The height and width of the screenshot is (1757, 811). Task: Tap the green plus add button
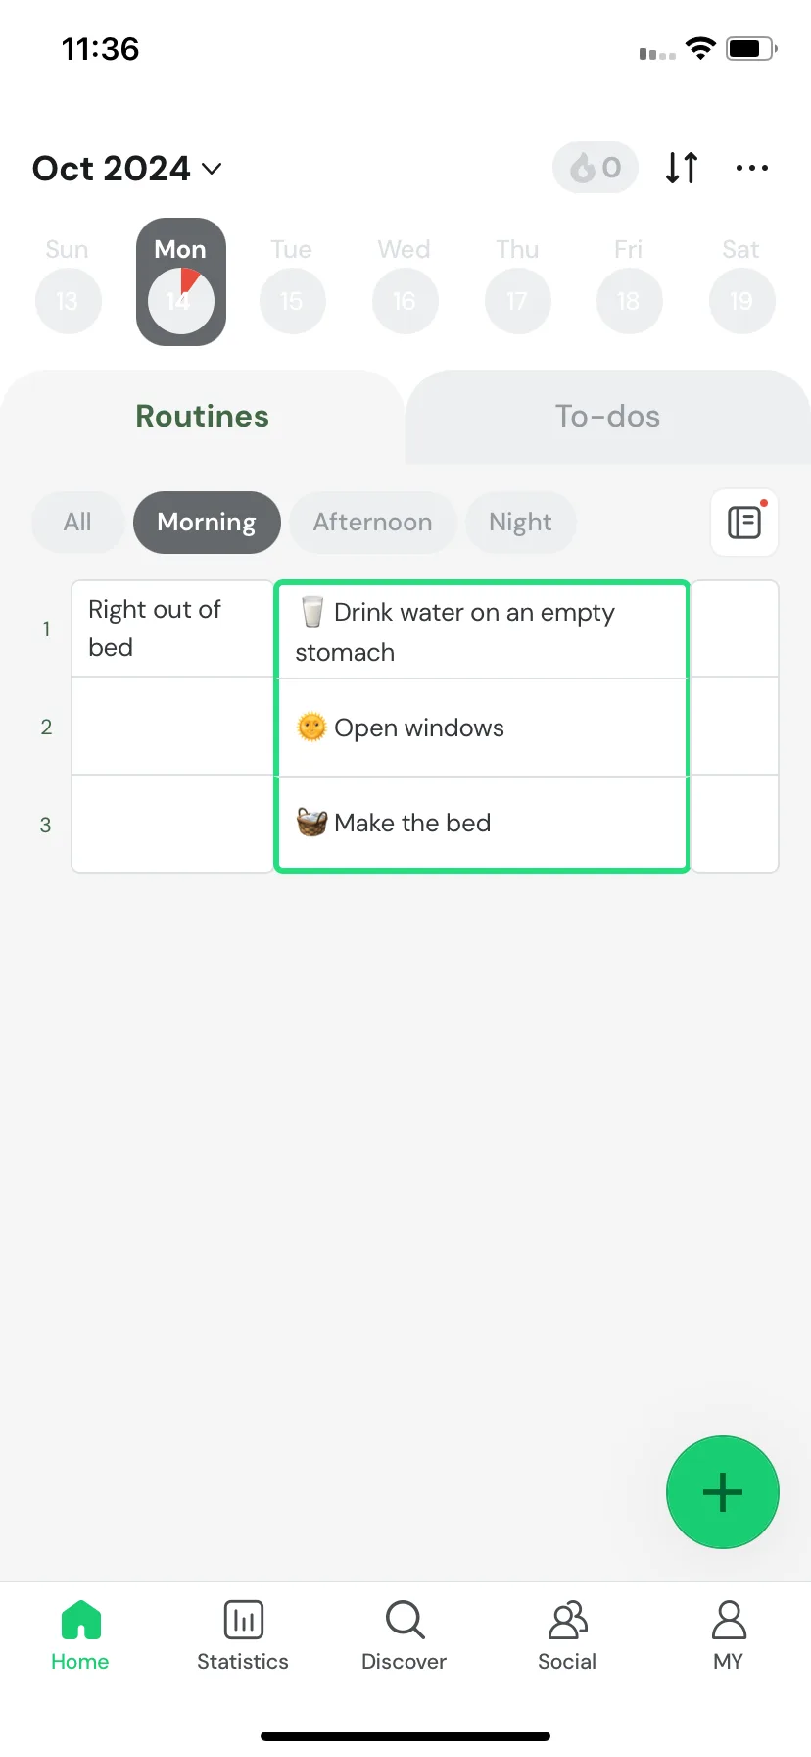[x=723, y=1492]
